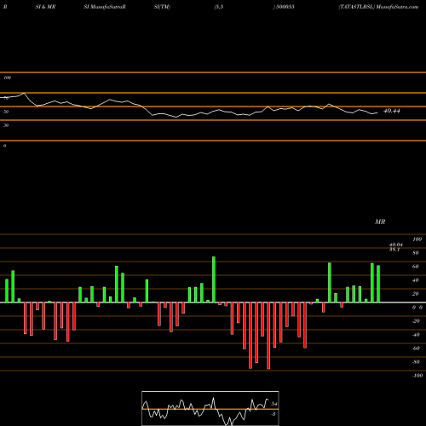426x426 pixels.
Task: Click the MR value 40.04
Action: [396, 245]
